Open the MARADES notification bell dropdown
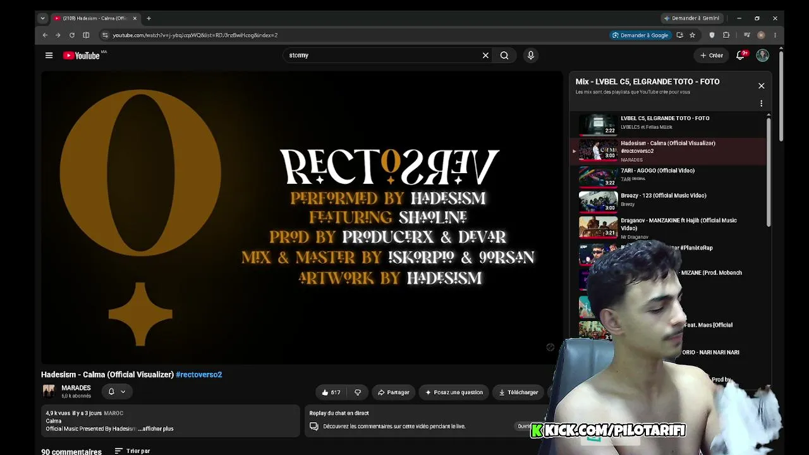 coord(117,392)
